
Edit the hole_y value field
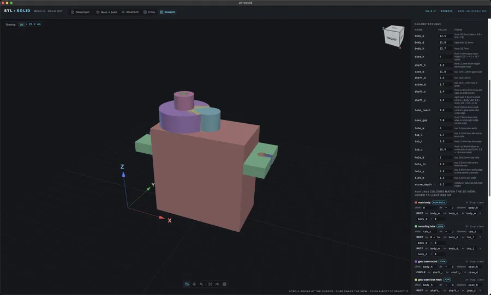445,171
